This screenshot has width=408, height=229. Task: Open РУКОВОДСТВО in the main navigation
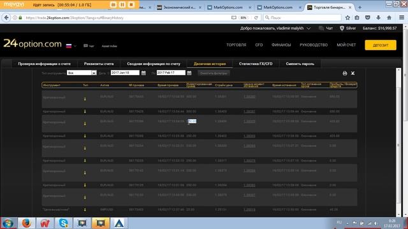[x=314, y=45]
